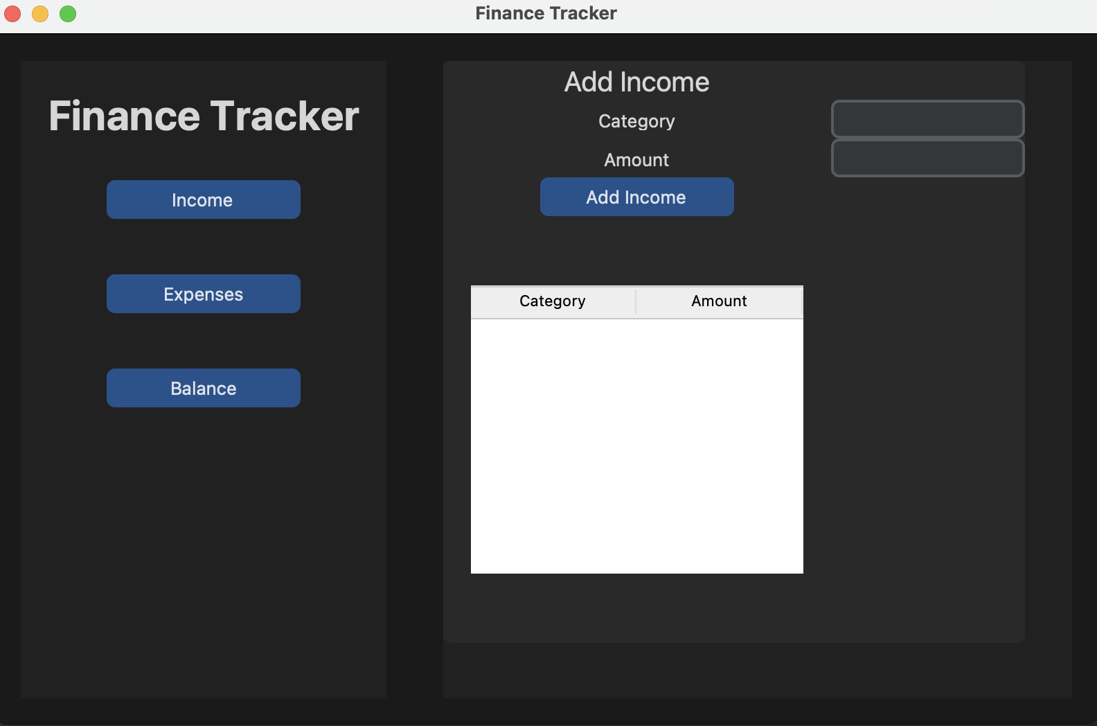Click the Category label beside the form

pyautogui.click(x=637, y=121)
